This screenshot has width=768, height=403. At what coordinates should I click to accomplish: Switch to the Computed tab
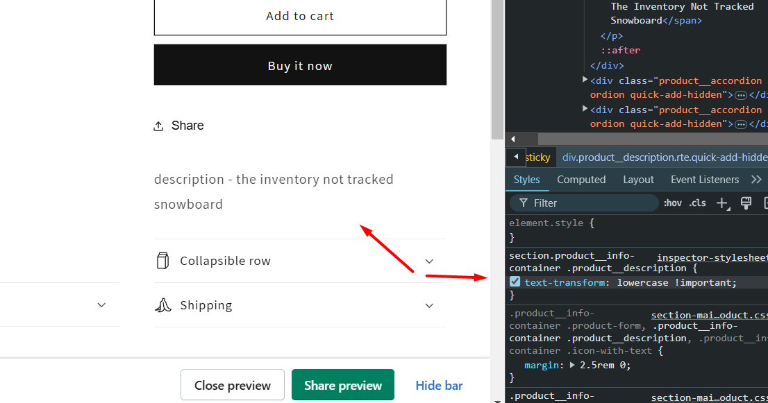[581, 180]
